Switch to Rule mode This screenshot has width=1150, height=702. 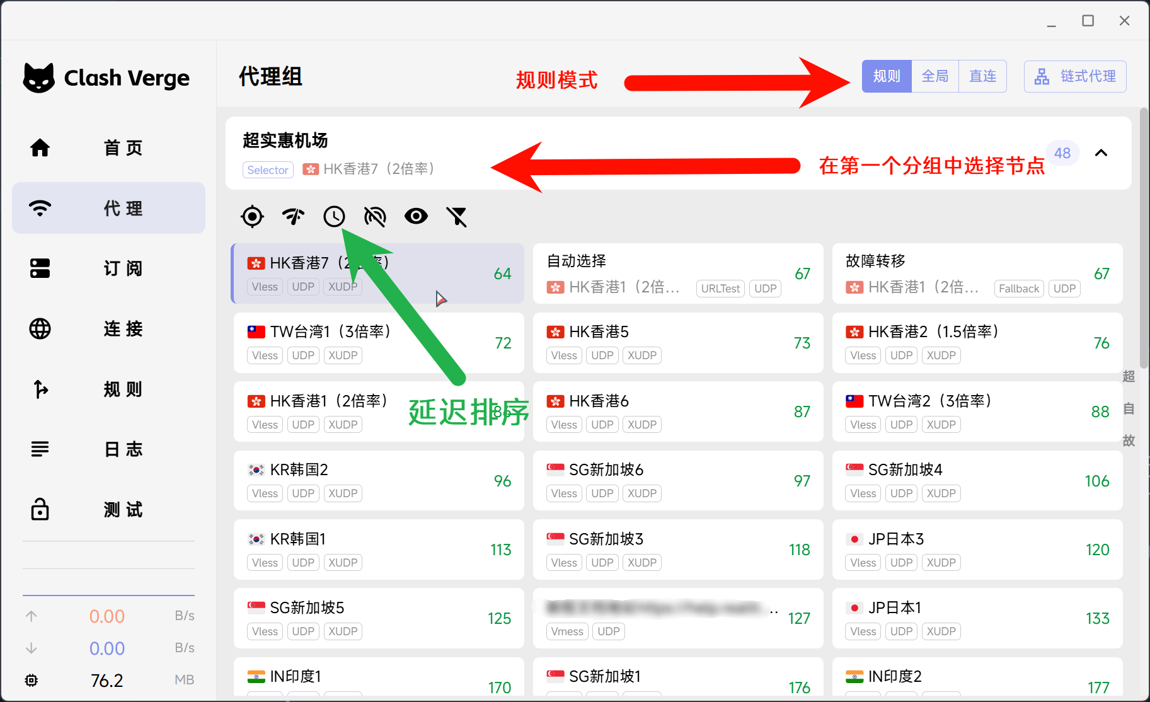coord(886,77)
